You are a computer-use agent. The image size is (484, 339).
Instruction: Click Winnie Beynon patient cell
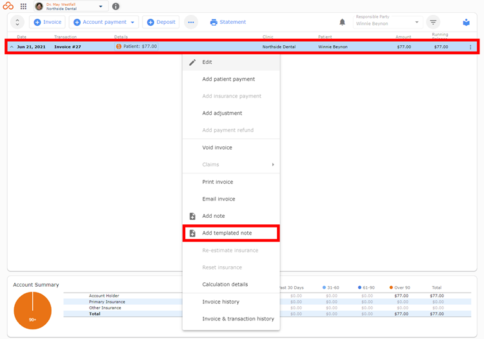333,47
